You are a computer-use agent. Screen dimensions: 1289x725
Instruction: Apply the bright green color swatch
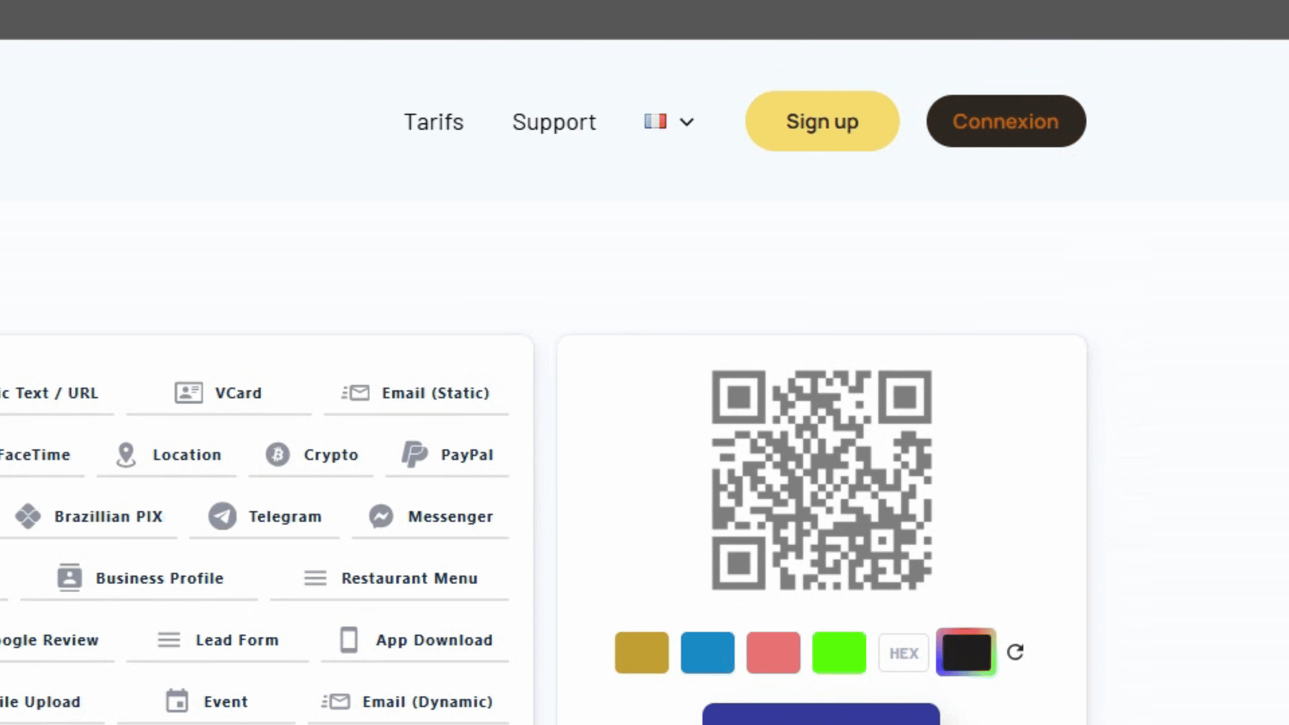(x=839, y=652)
